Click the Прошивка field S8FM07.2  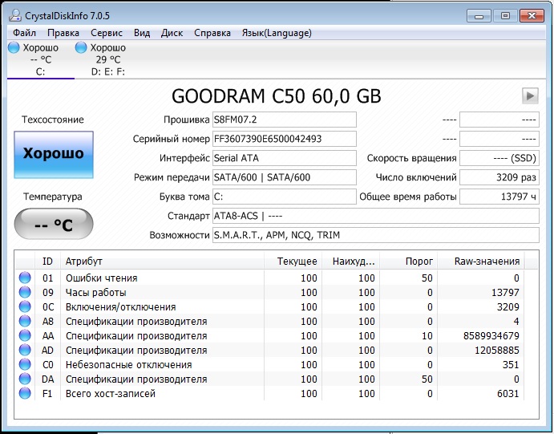pyautogui.click(x=284, y=120)
